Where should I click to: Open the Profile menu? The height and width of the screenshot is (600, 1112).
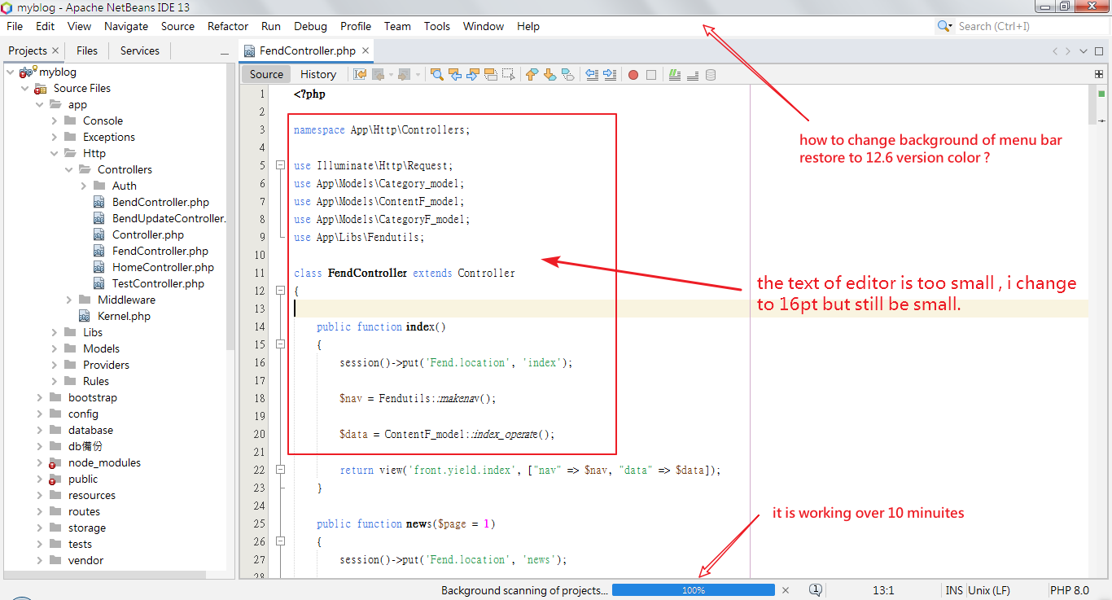(x=356, y=26)
